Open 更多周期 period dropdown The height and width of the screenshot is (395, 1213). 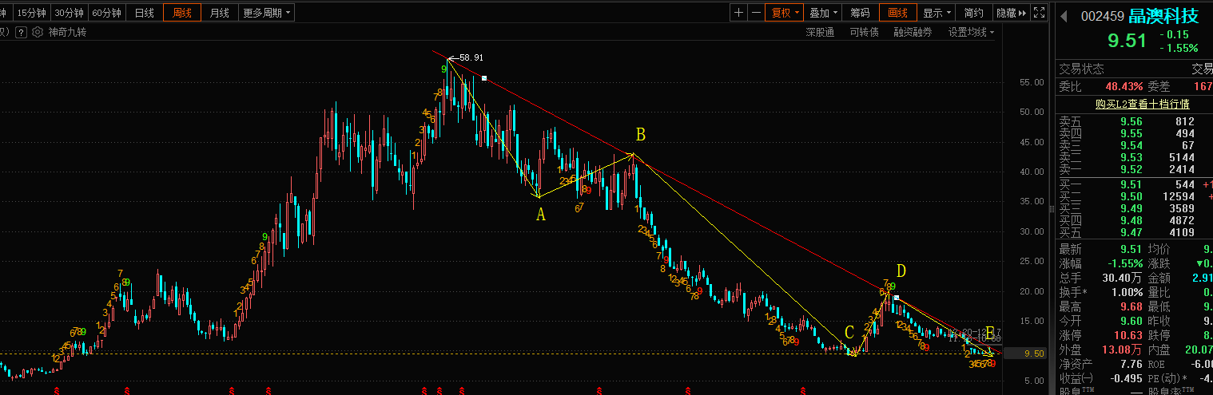(267, 13)
